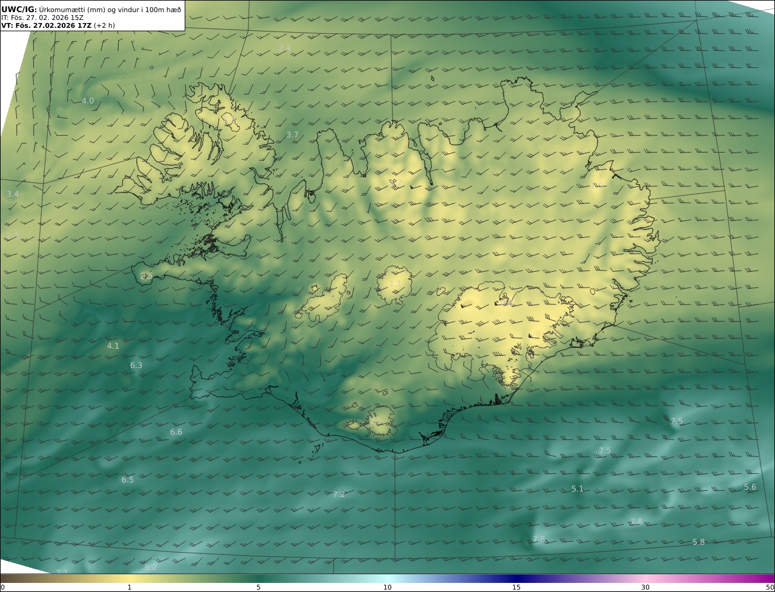
Task: Click the 4.0 precipitation value label
Action: (x=88, y=100)
